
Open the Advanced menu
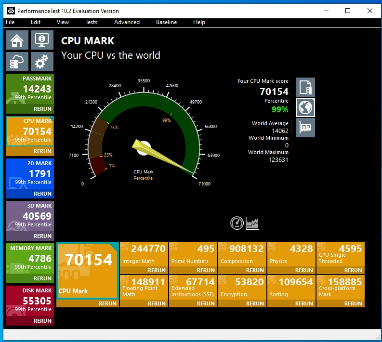click(127, 22)
